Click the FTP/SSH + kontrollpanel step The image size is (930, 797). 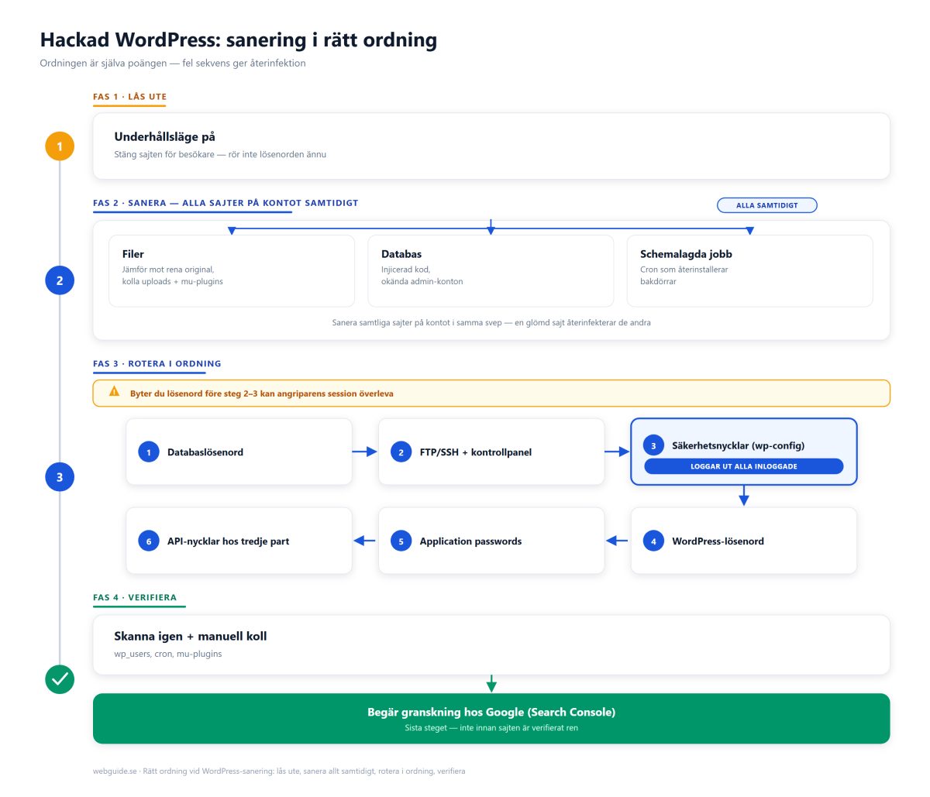click(x=491, y=452)
